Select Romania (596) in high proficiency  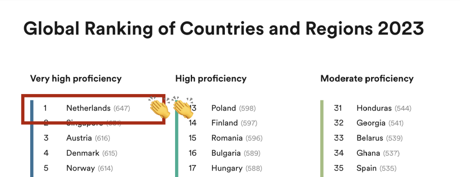point(237,138)
